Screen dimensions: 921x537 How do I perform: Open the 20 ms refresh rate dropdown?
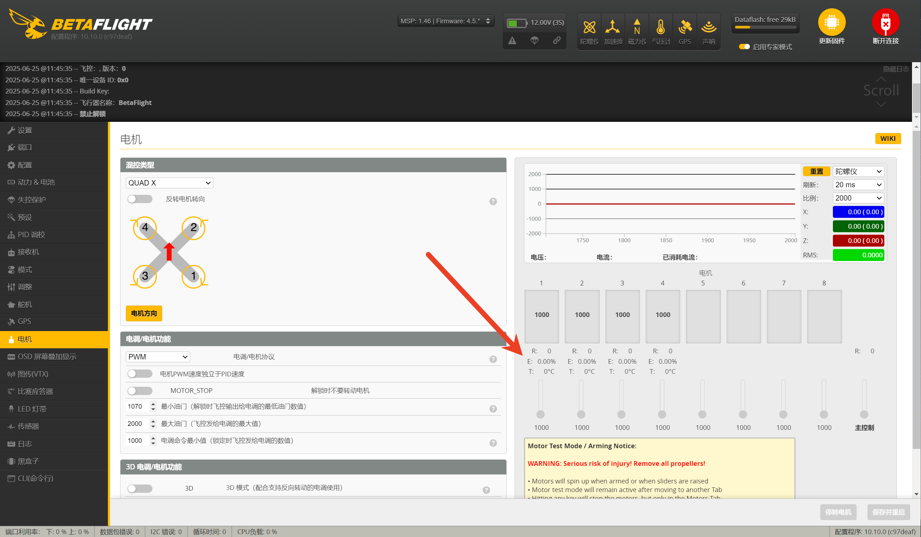(x=858, y=185)
